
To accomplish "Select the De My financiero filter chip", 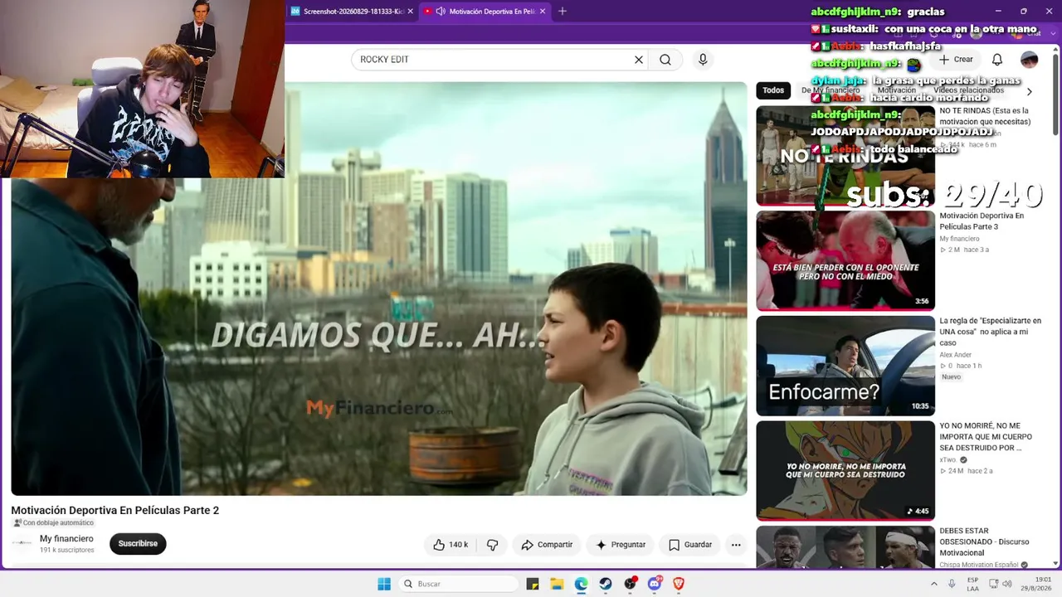I will [831, 90].
